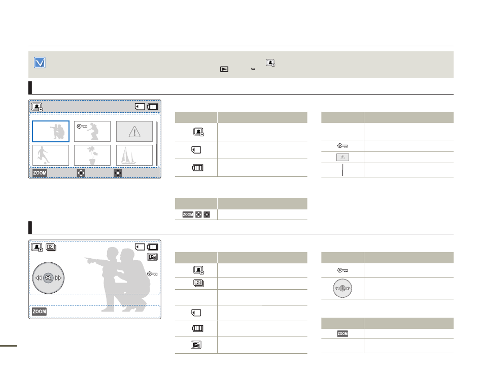Click control dial icon in lower right table

[342, 288]
